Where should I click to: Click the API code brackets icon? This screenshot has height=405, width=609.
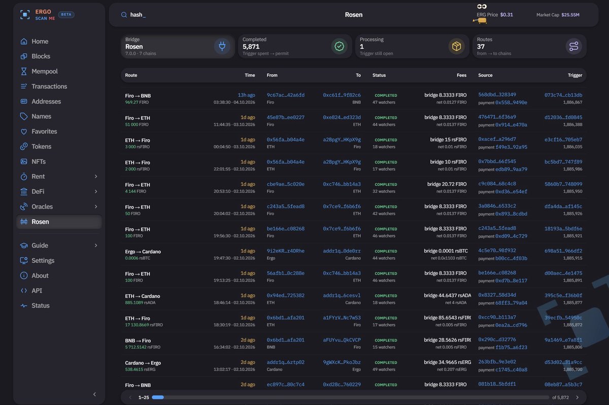tap(23, 291)
